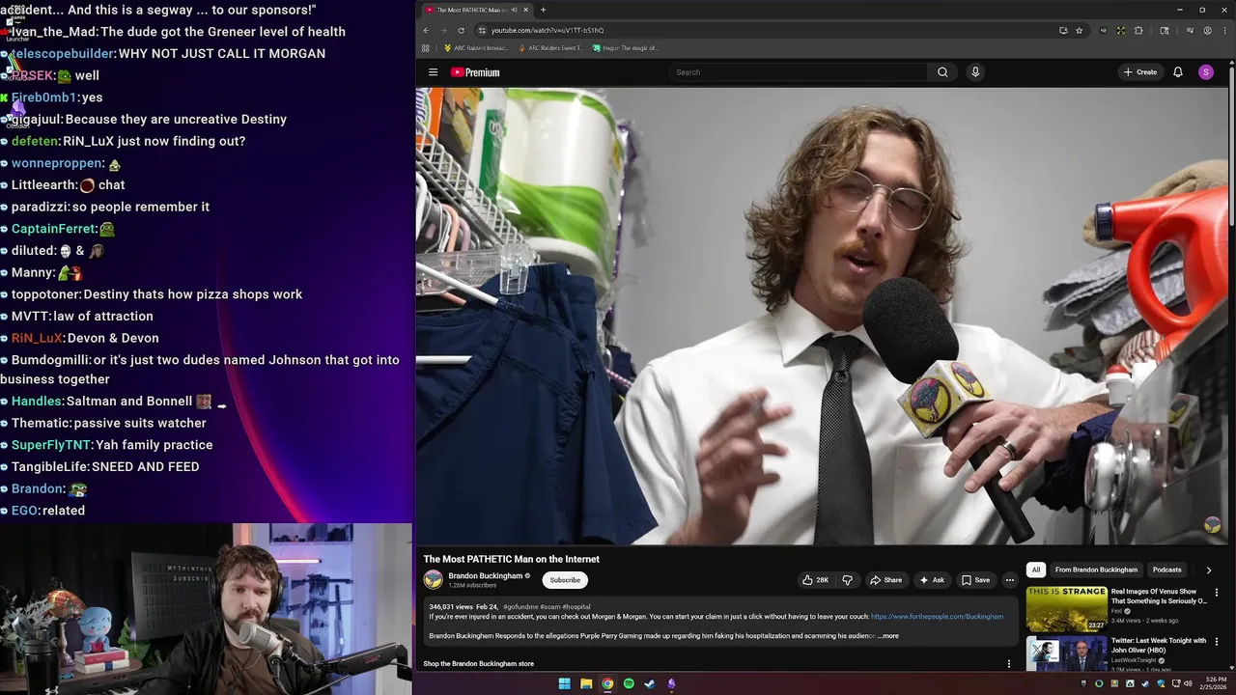Open Imgur: The magic of bookmark

[626, 47]
